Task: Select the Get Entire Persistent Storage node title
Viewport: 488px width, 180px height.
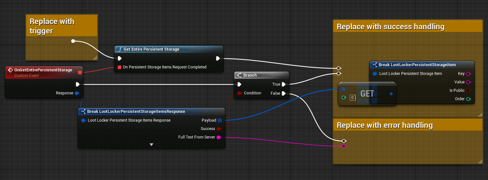Action: pyautogui.click(x=151, y=49)
